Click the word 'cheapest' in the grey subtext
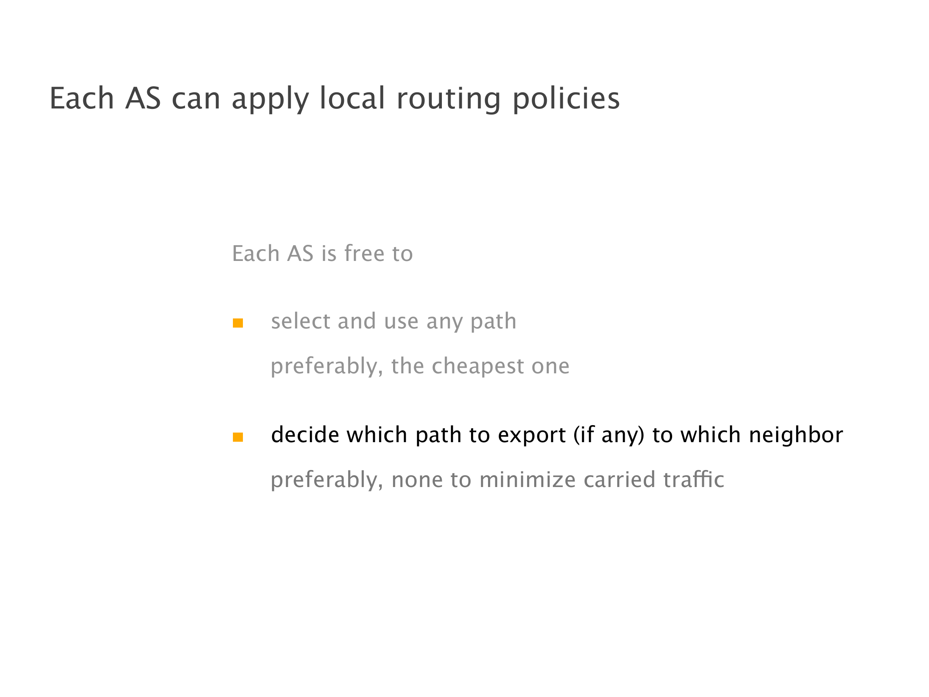929x697 pixels. [x=478, y=366]
